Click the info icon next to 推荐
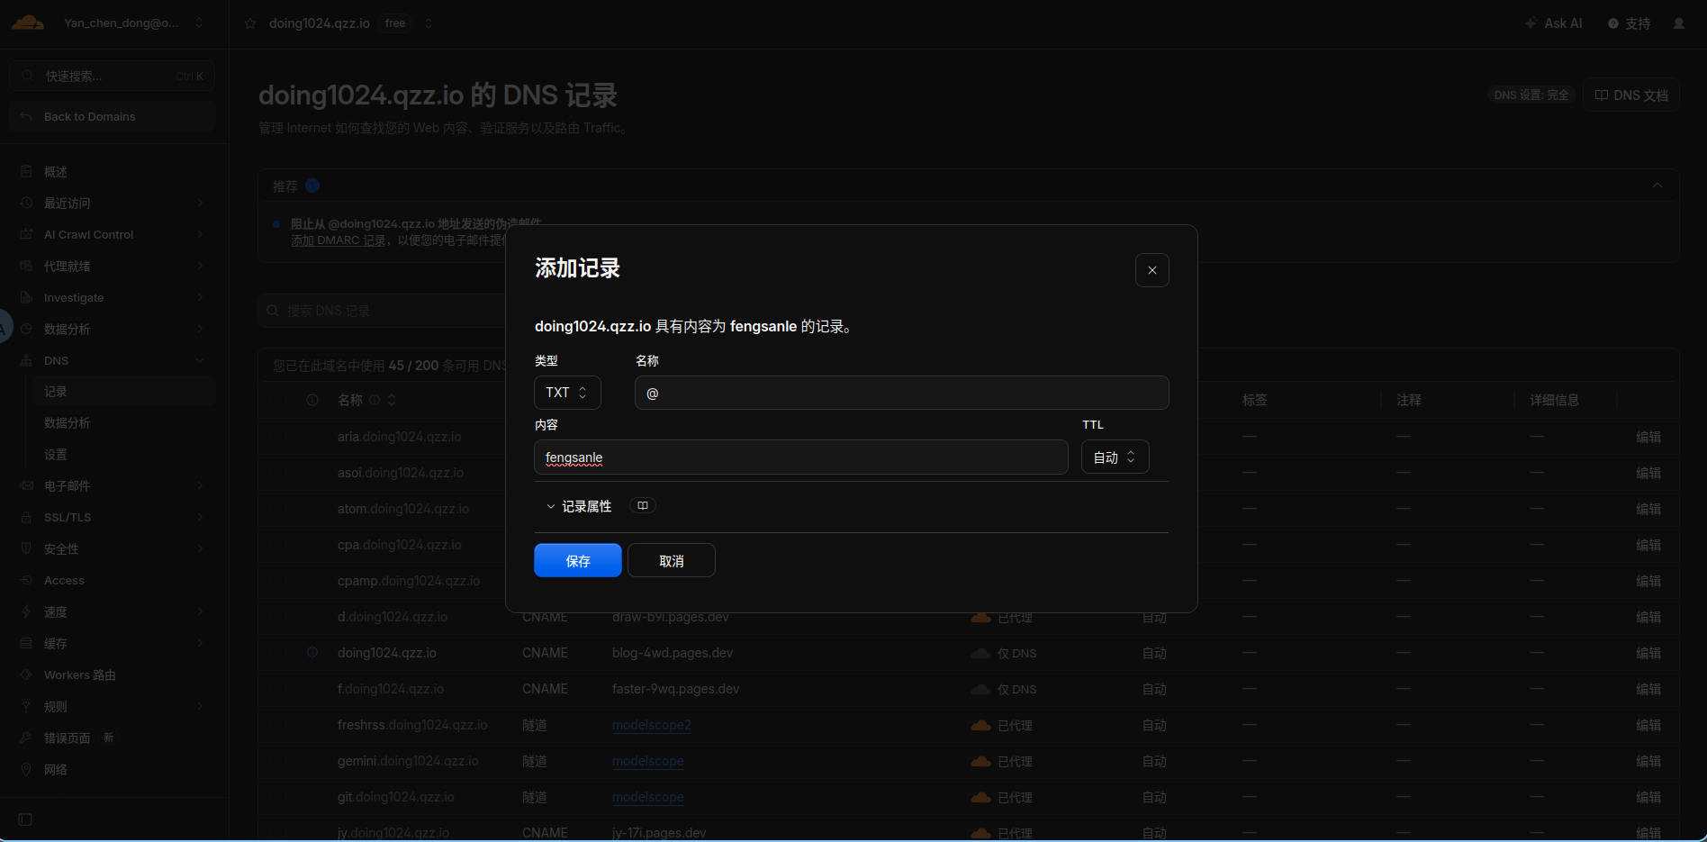Screen dimensions: 1707x842 click(x=312, y=186)
